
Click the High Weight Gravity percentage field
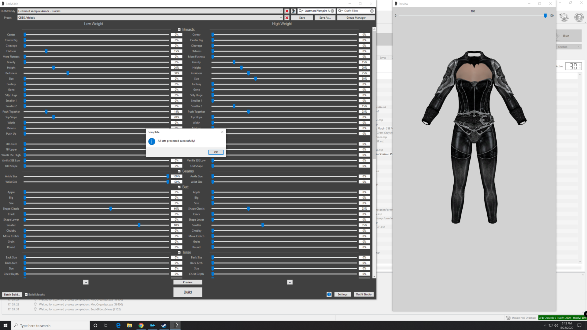[364, 62]
